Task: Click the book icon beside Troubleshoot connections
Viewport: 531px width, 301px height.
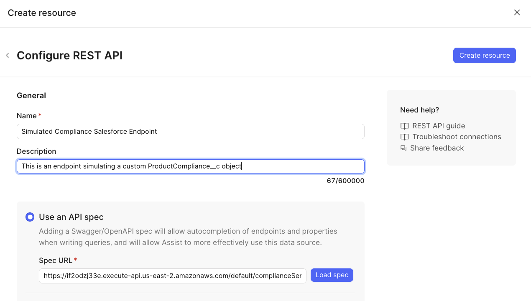Action: point(404,137)
